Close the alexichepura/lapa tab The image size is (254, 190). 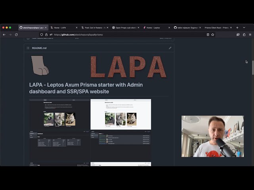tap(46, 28)
